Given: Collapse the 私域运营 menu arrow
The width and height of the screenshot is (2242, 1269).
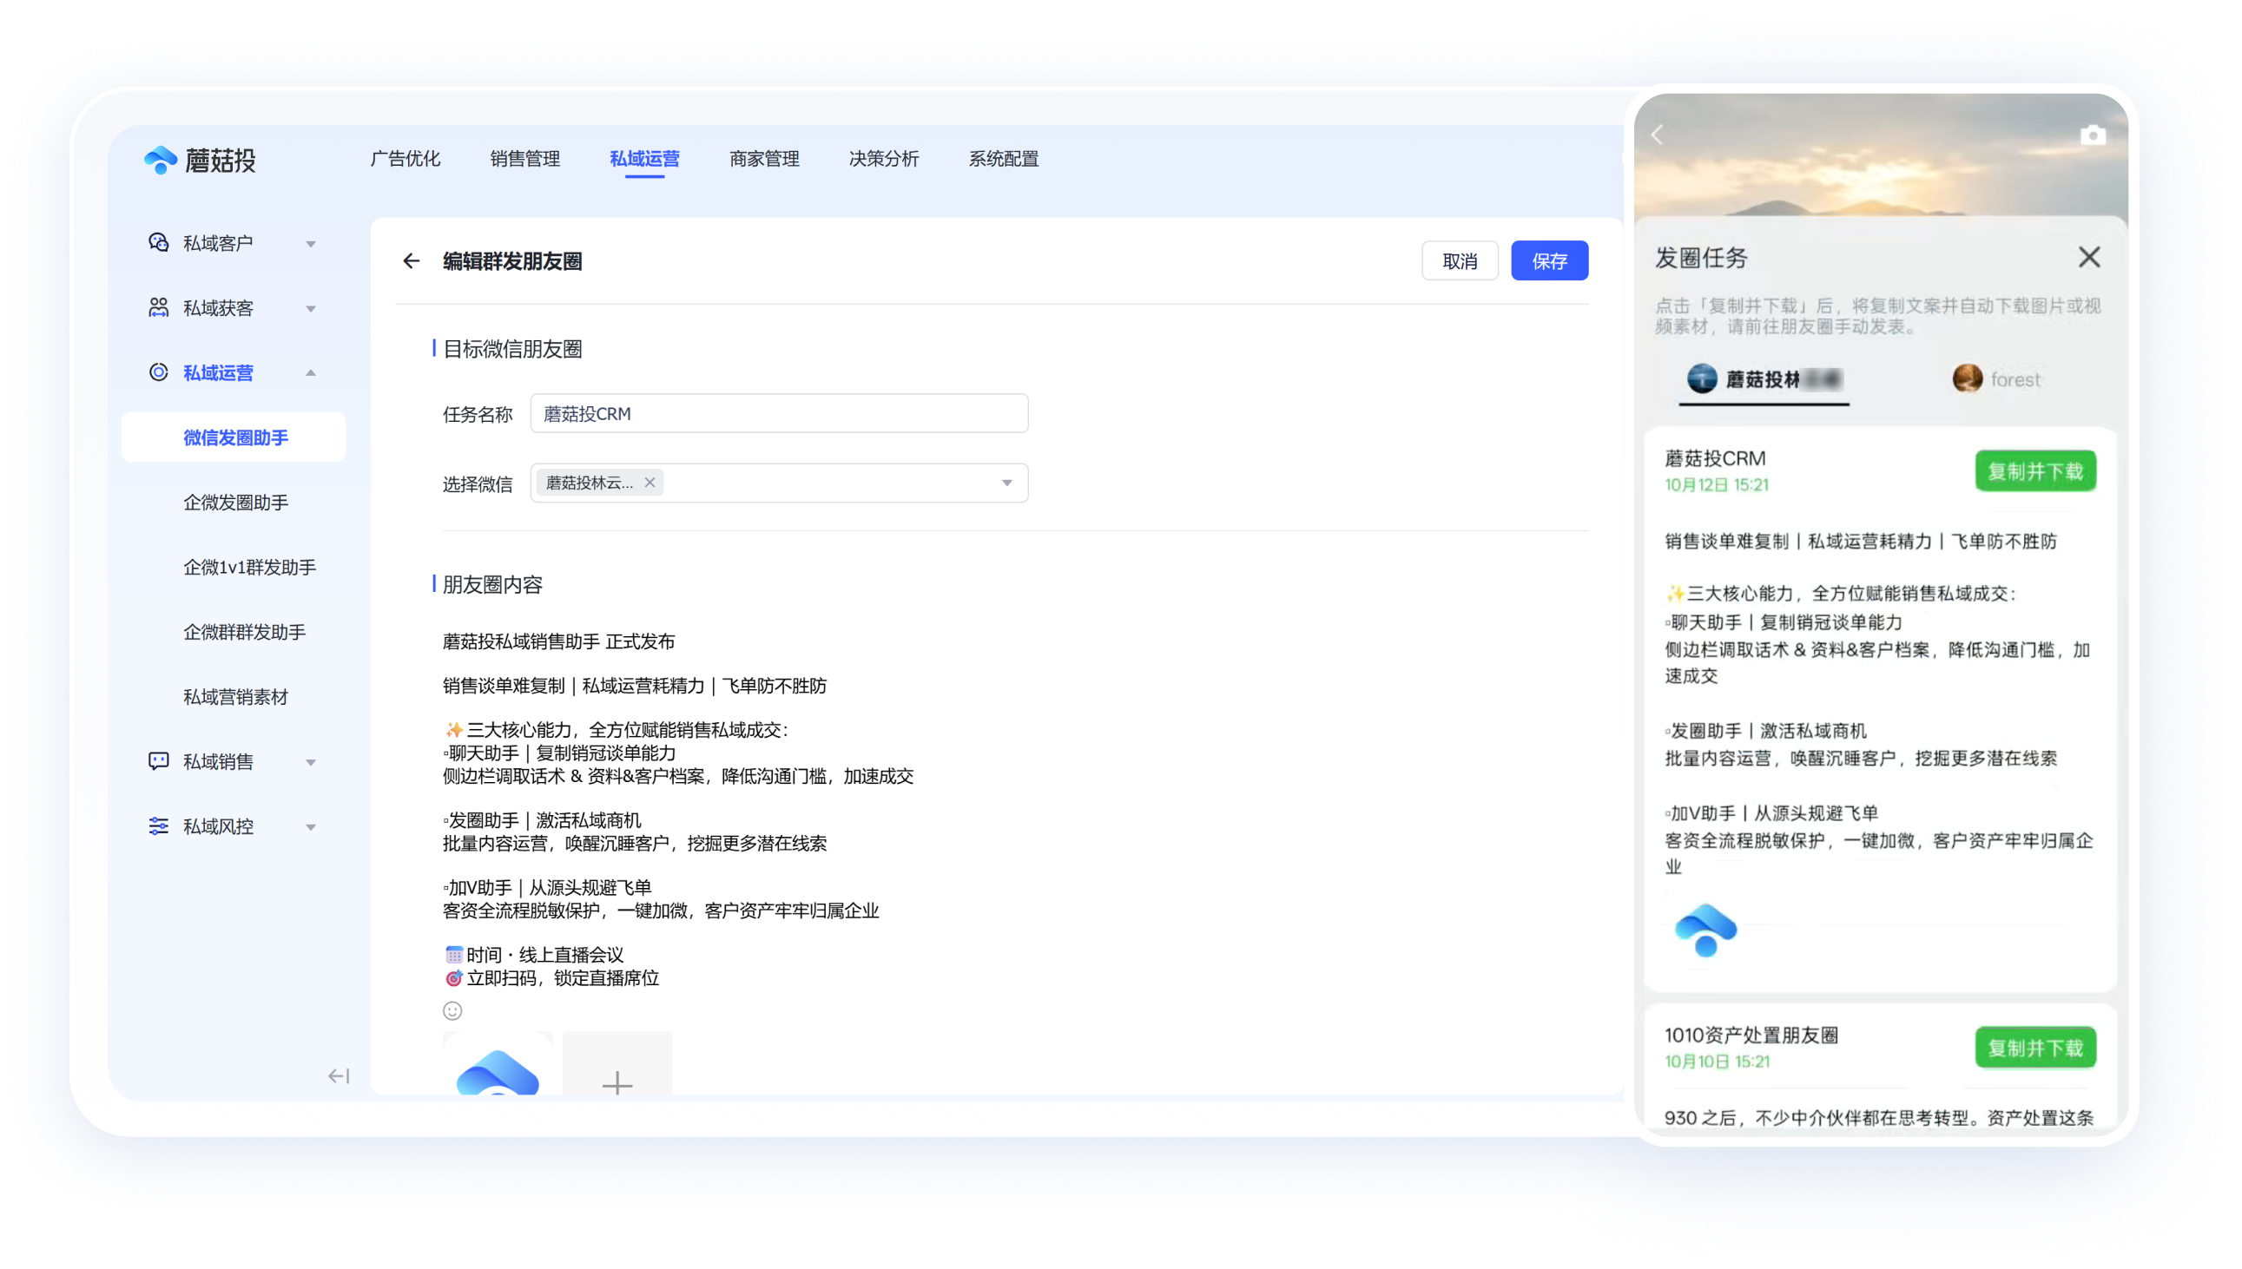Looking at the screenshot, I should click(310, 373).
